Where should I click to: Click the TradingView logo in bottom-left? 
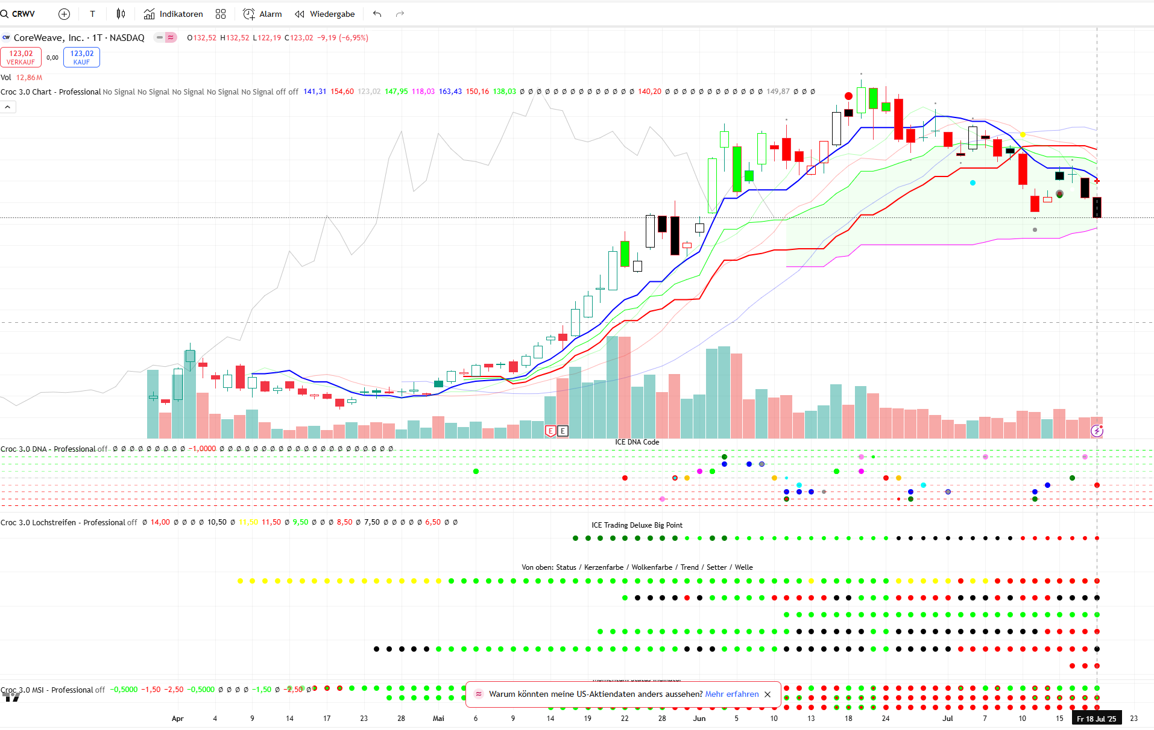pos(11,697)
